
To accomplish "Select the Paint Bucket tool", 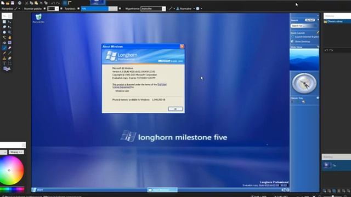I will tap(4, 43).
